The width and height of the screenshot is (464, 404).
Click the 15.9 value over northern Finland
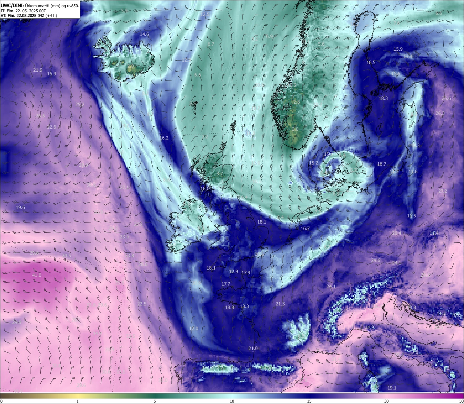[x=398, y=49]
